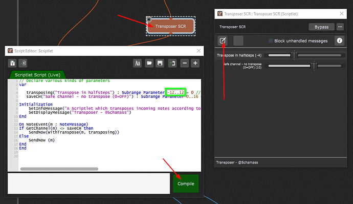Image resolution: width=353 pixels, height=204 pixels.
Task: Adjust the Transpose in halfsteps slider
Action: (304, 55)
